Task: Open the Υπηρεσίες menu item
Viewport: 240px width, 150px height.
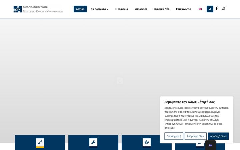Action: (x=141, y=9)
